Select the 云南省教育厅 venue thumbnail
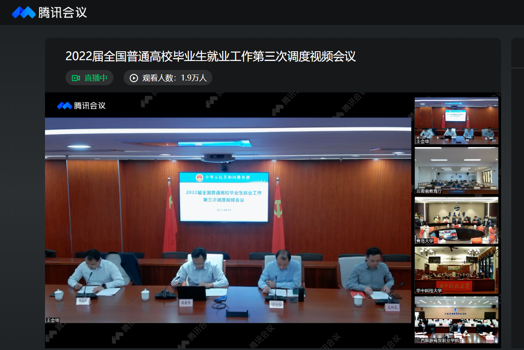524x350 pixels. tap(456, 169)
